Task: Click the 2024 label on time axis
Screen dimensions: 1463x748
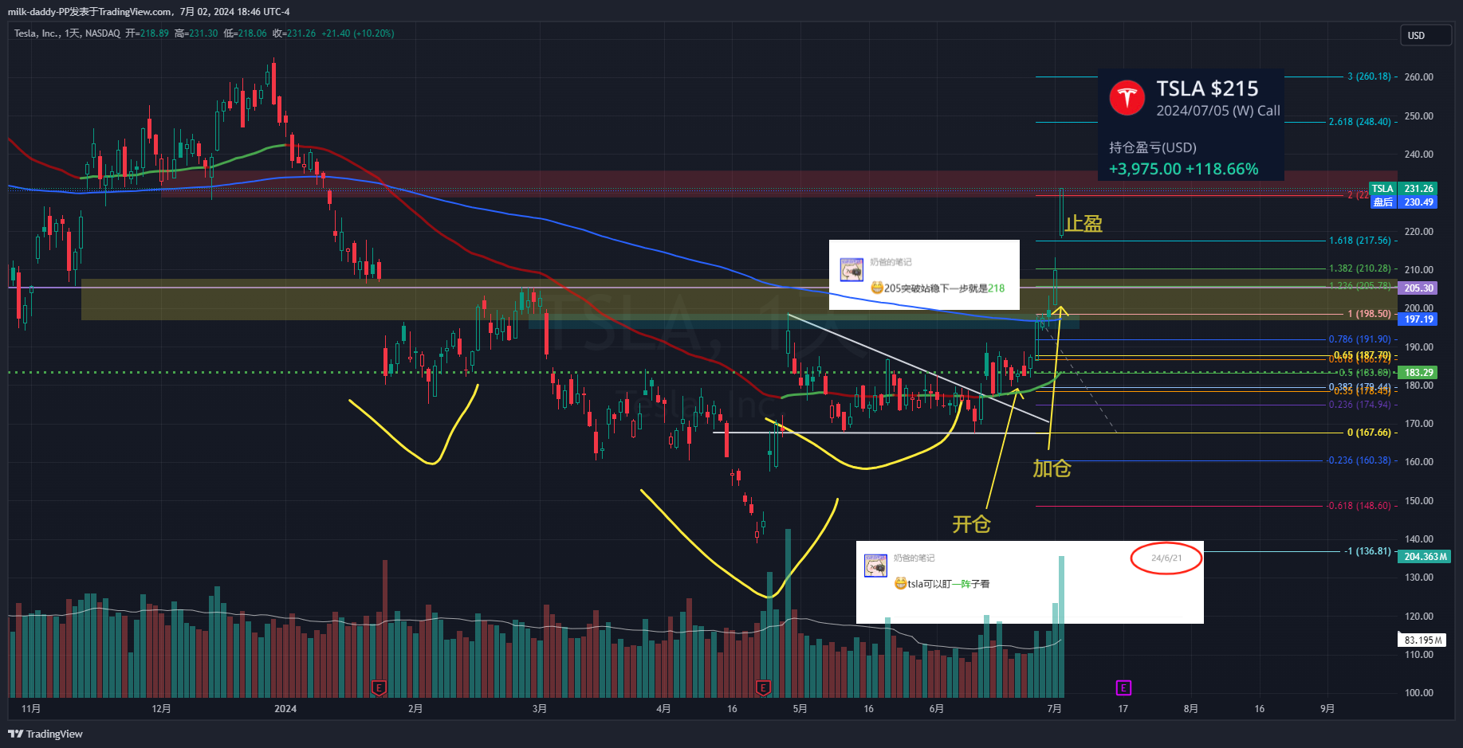Action: click(285, 709)
